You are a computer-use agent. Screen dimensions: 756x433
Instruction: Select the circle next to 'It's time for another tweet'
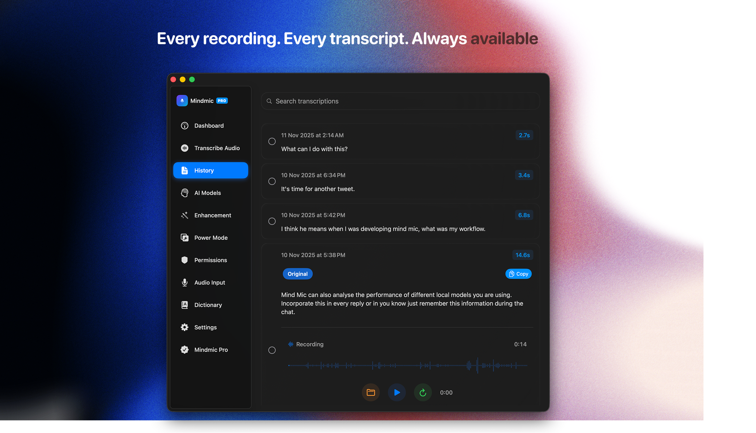272,181
